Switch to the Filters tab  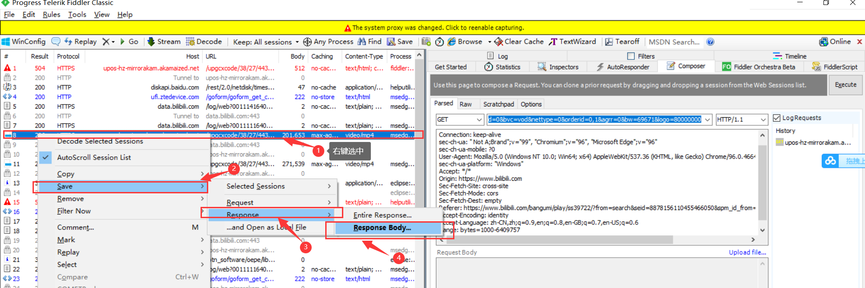point(641,56)
